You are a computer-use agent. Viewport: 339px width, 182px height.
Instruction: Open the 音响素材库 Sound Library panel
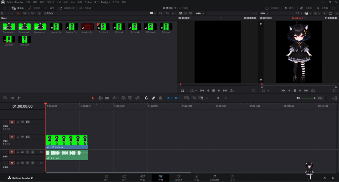click(67, 8)
